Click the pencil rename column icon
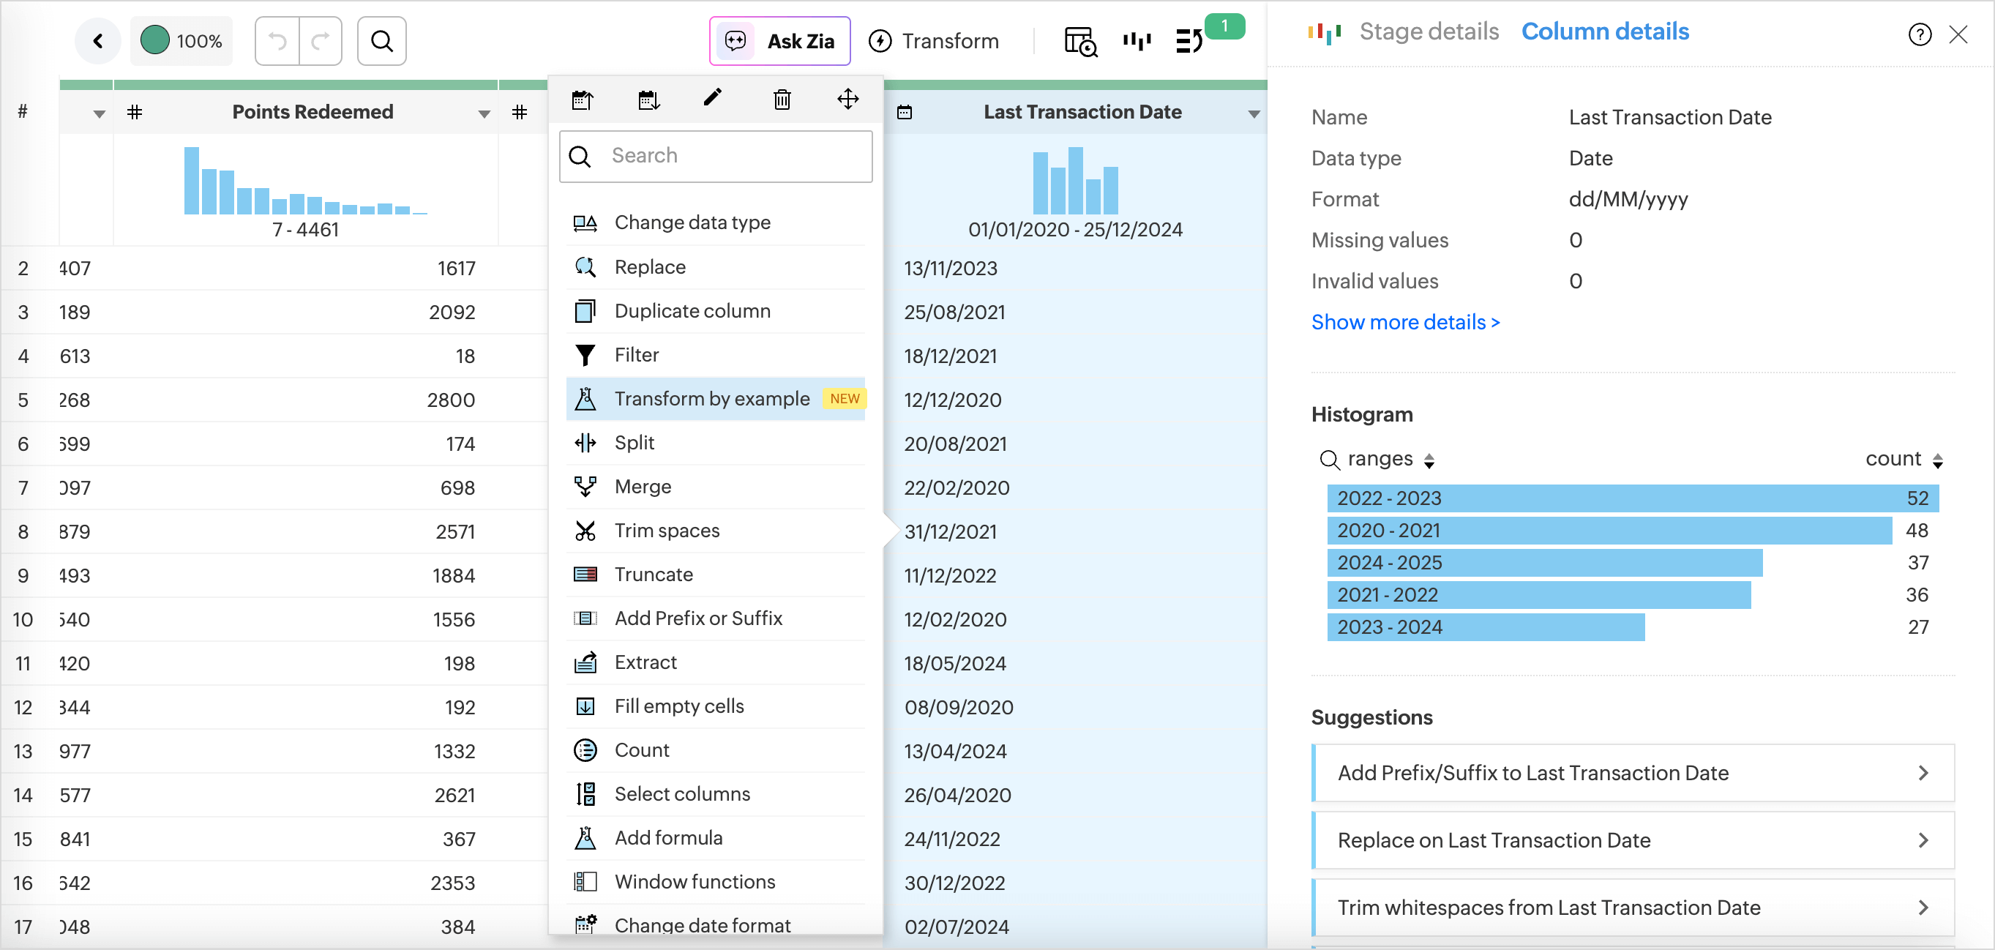The width and height of the screenshot is (1995, 950). (x=712, y=97)
